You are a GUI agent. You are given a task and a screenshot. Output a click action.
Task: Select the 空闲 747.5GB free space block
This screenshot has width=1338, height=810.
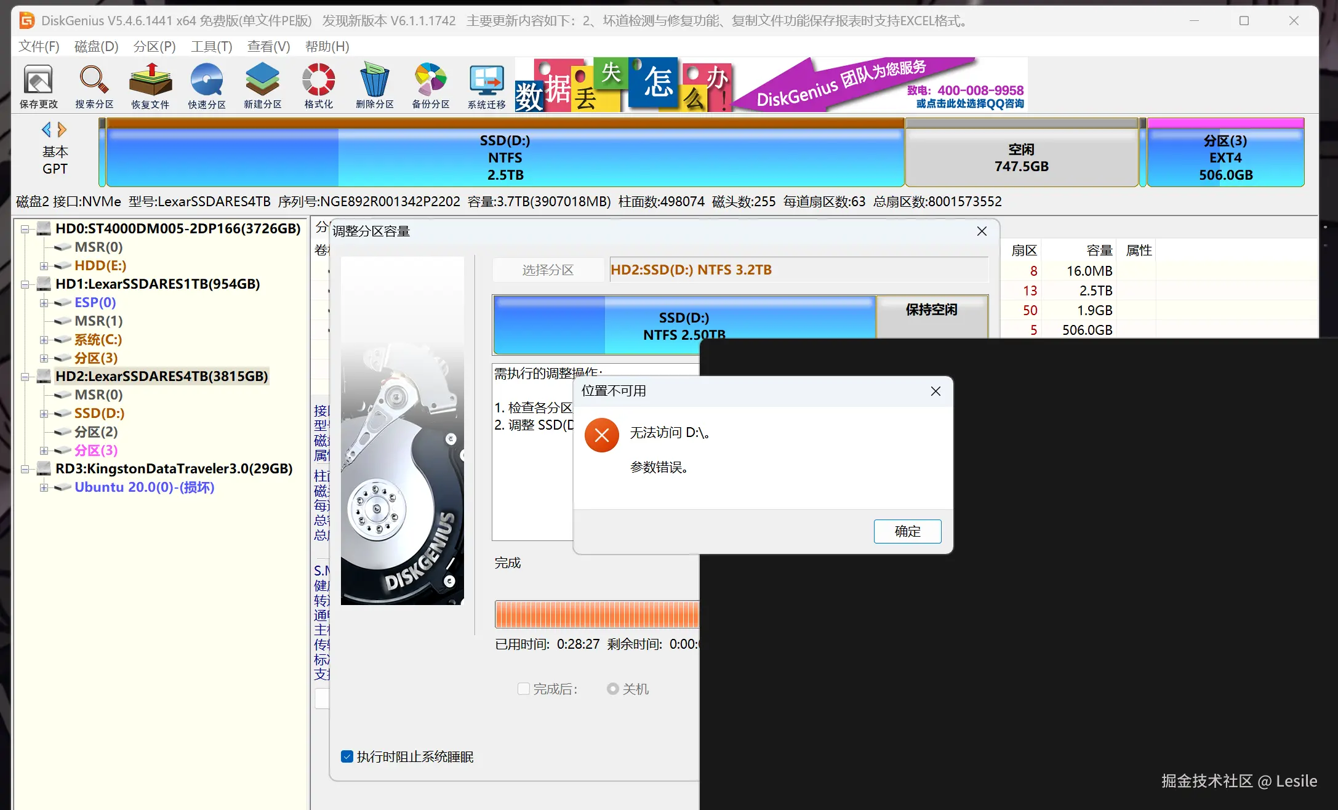1022,152
